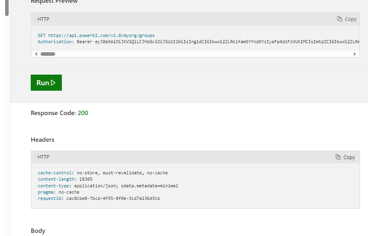Click the horizontal scrollbar thumb in Request Preview

click(x=48, y=54)
